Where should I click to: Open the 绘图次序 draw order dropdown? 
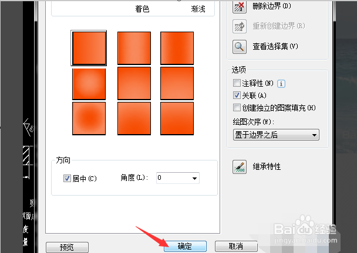[x=276, y=135]
